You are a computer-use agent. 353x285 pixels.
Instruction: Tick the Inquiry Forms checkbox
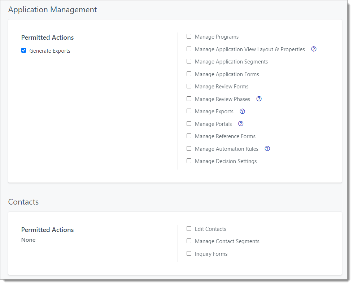pos(189,253)
